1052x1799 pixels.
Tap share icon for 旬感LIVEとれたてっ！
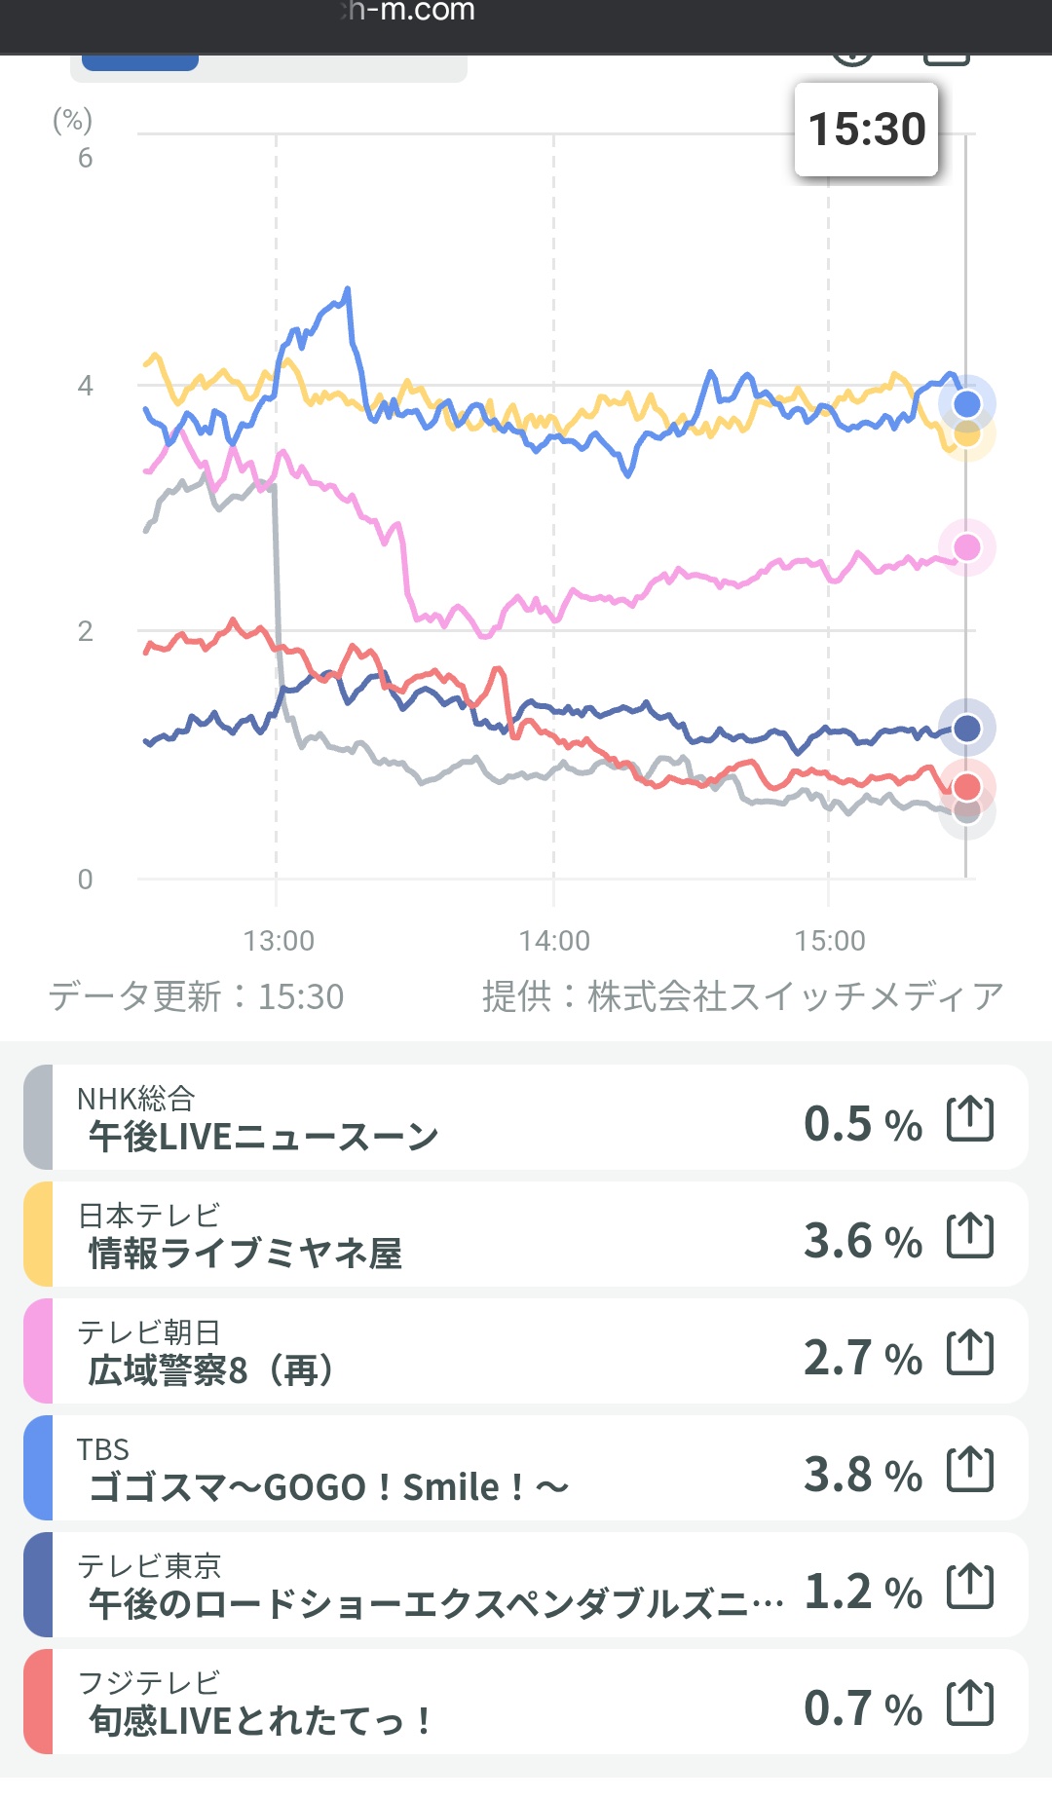coord(970,1703)
